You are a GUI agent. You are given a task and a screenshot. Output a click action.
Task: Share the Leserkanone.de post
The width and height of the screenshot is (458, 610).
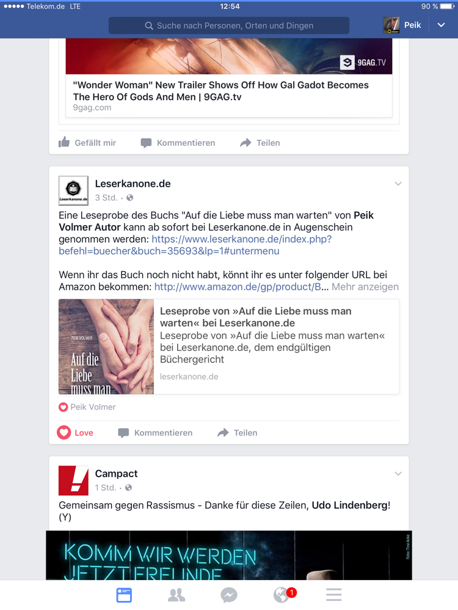[x=237, y=432]
